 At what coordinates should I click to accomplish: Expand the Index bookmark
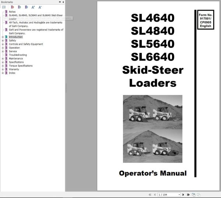point(3,73)
